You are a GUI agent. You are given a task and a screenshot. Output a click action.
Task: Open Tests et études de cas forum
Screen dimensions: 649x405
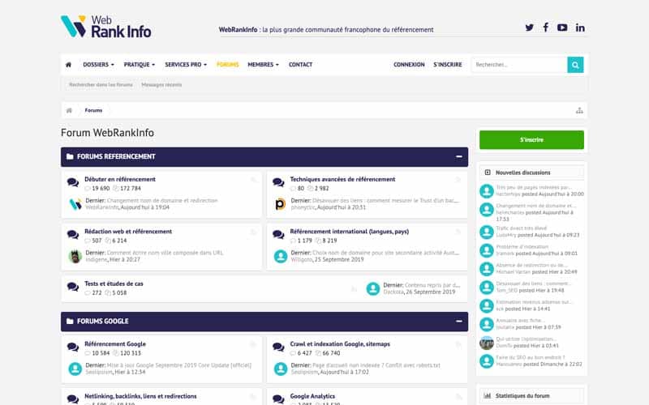pyautogui.click(x=114, y=283)
